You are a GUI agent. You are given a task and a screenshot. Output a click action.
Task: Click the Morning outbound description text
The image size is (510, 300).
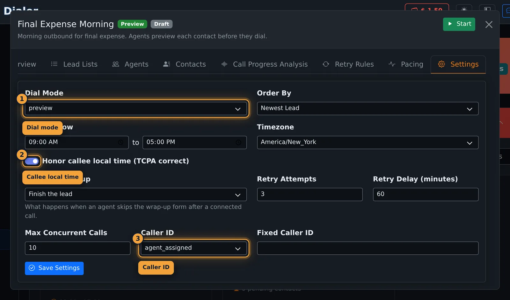[x=142, y=36]
